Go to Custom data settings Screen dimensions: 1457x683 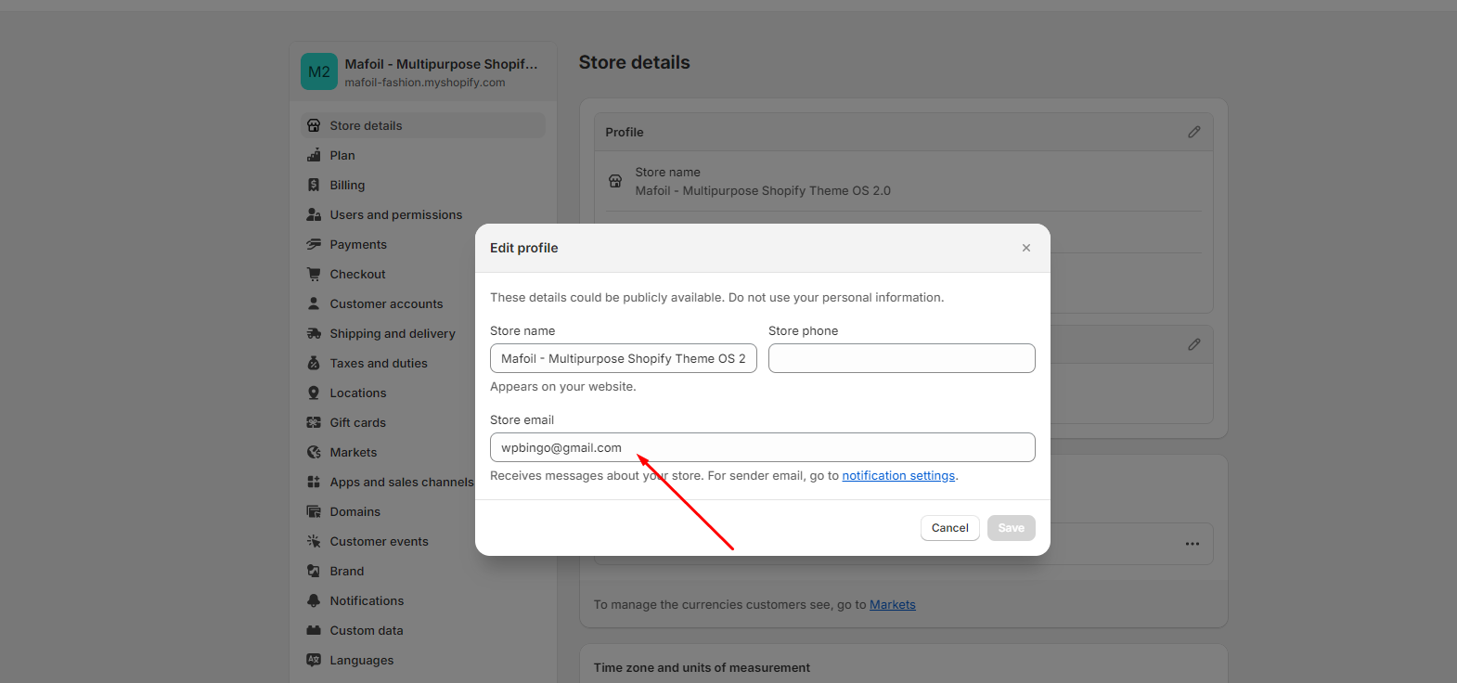423,630
